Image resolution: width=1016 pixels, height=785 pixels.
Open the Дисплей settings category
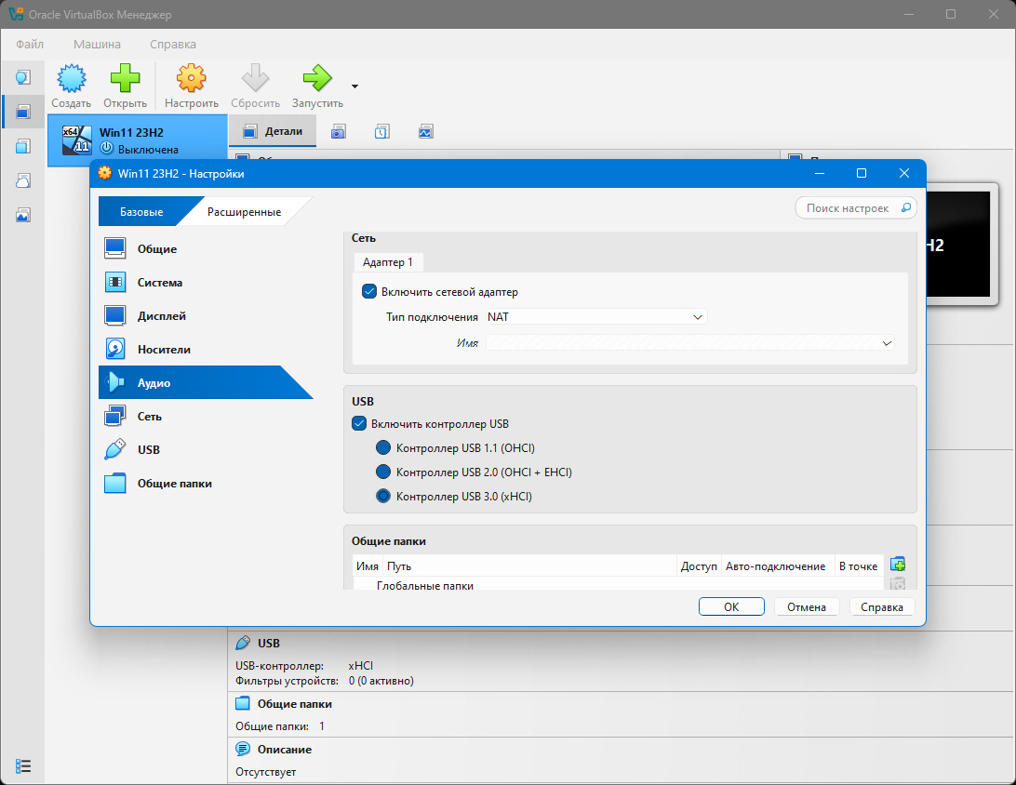206,316
